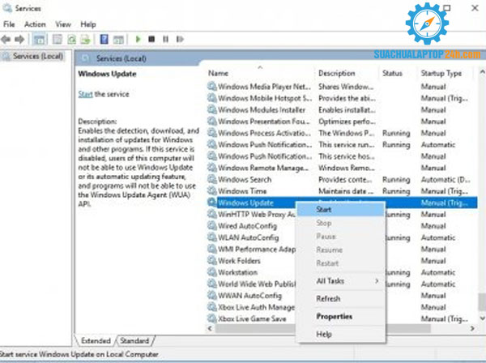Click the green Start Service toolbar button
The width and height of the screenshot is (486, 363).
[x=139, y=39]
